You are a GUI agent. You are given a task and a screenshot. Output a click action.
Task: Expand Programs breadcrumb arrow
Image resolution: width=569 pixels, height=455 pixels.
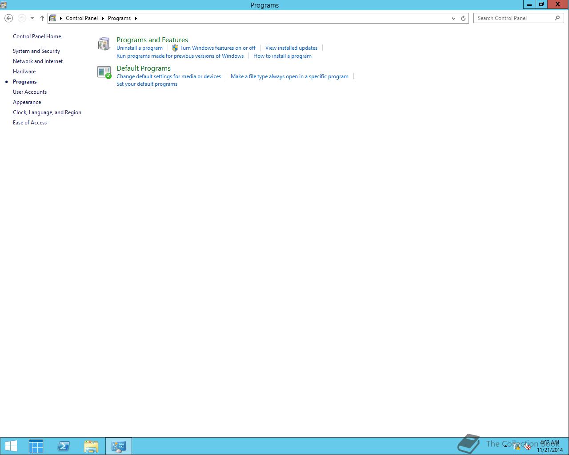pyautogui.click(x=136, y=18)
